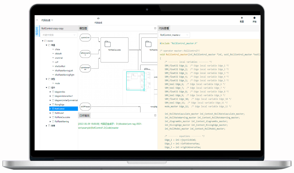This screenshot has width=294, height=173.
Task: Click the back arrow beside 代码生成 title
Action: pyautogui.click(x=37, y=20)
